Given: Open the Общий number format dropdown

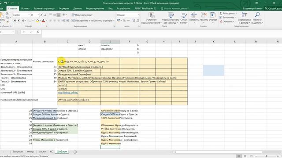Looking at the screenshot, I should pos(138,15).
